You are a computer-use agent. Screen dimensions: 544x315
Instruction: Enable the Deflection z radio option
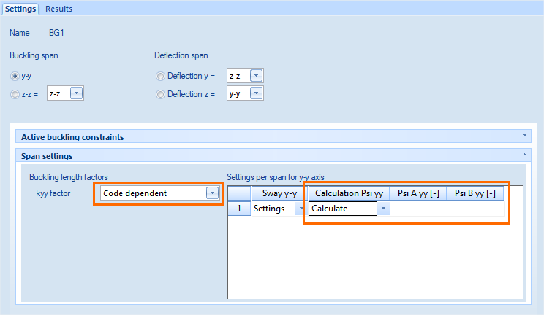click(x=161, y=94)
